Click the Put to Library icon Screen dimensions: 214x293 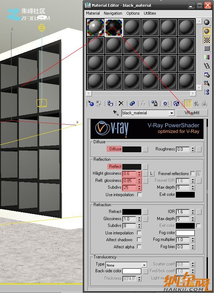(x=154, y=103)
